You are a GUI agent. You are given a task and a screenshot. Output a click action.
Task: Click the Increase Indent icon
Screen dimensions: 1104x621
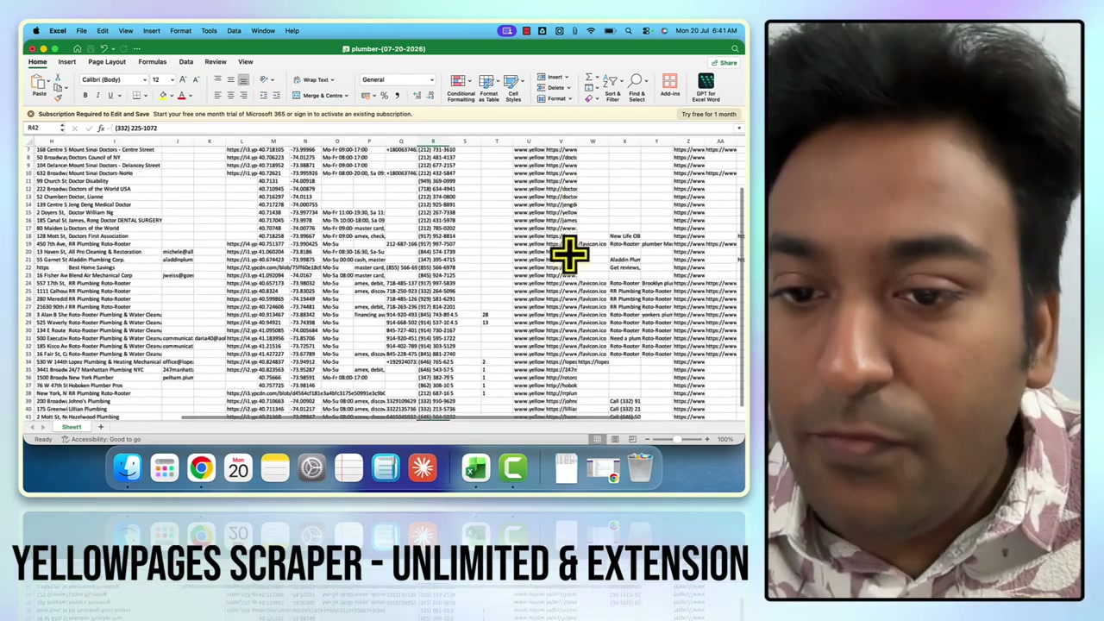[x=276, y=95]
